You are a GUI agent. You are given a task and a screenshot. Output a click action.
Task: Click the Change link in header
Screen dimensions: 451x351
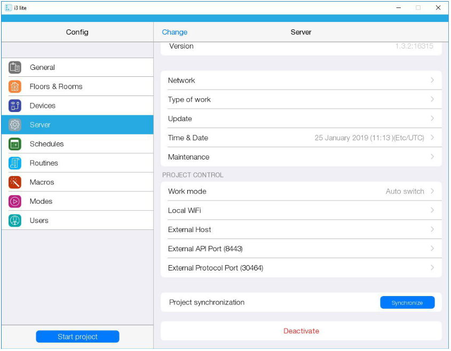175,32
